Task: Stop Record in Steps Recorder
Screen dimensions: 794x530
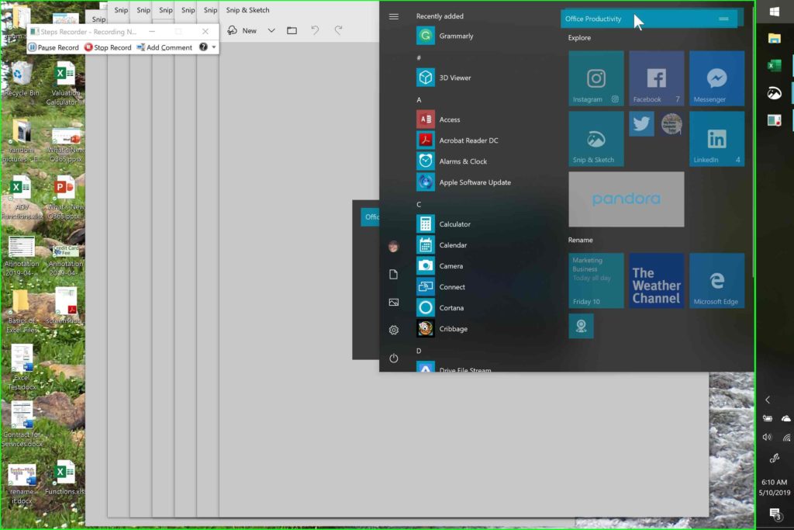Action: [x=108, y=47]
